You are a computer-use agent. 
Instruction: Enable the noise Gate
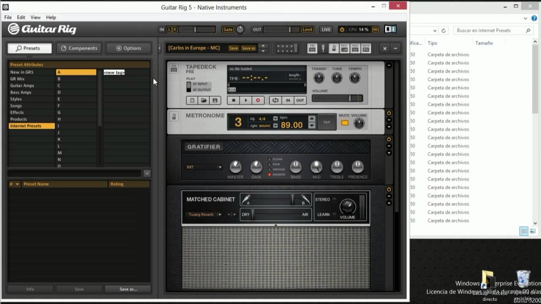[x=228, y=30]
